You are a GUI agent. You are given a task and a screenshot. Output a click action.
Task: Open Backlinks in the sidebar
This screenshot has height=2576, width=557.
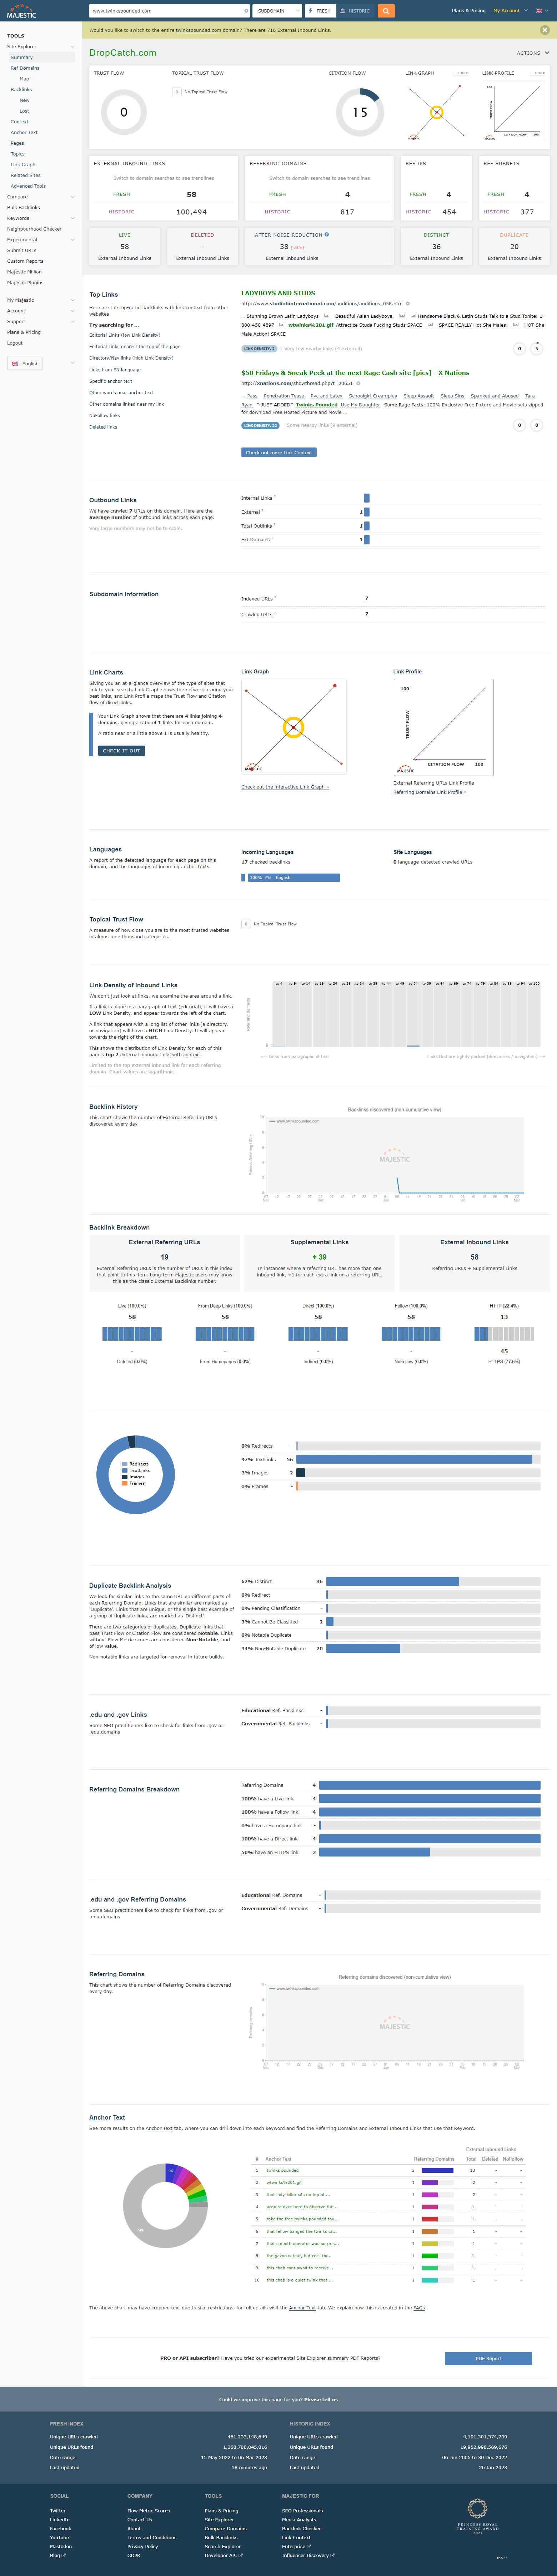click(x=21, y=90)
